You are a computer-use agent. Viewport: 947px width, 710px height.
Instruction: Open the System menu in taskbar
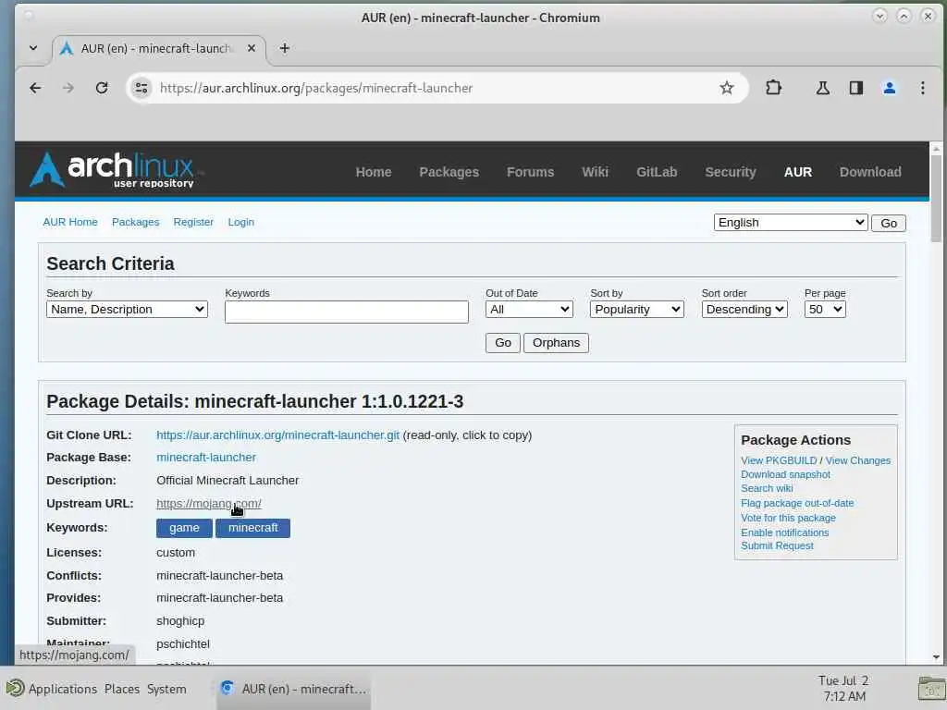(x=166, y=689)
